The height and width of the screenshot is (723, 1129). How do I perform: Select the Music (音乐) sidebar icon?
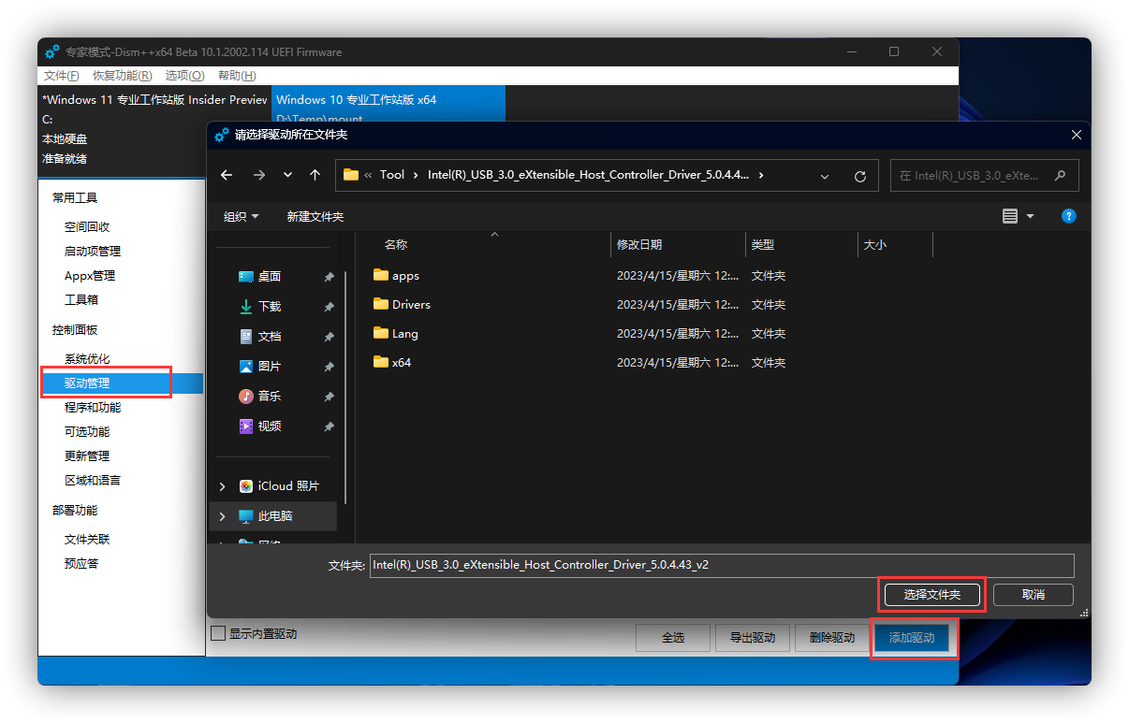[x=246, y=396]
